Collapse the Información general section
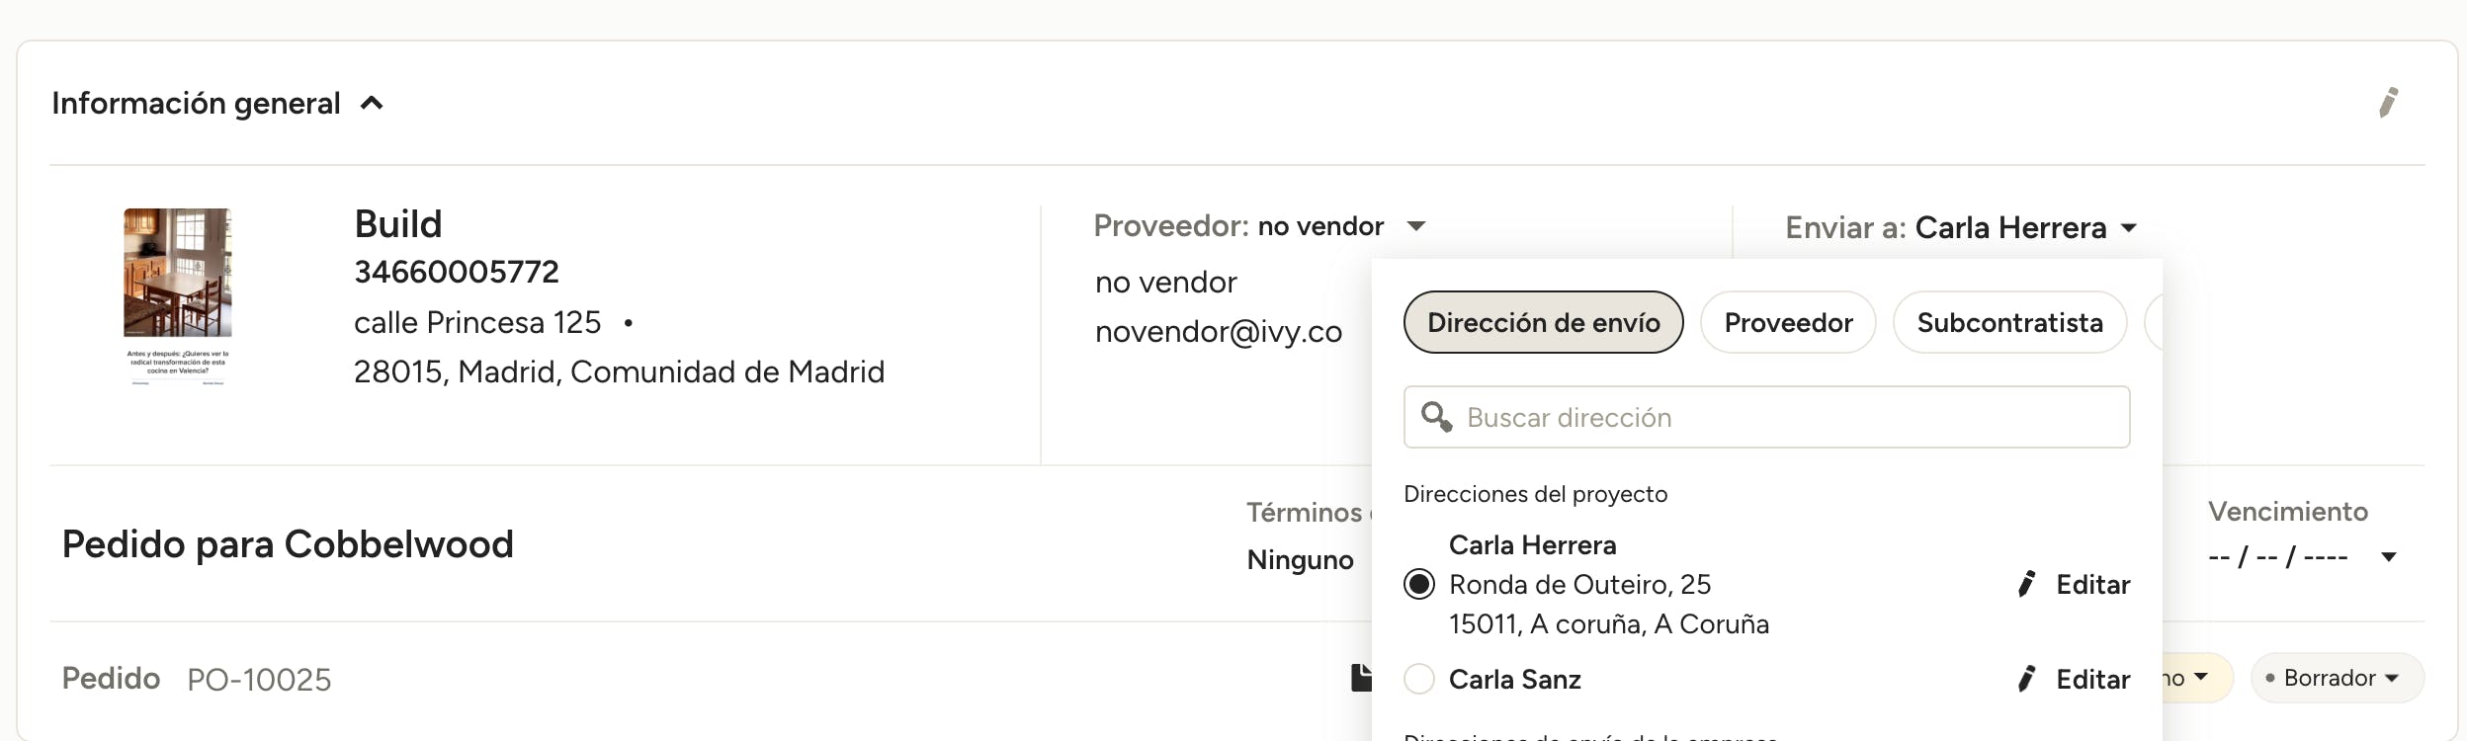 click(372, 103)
